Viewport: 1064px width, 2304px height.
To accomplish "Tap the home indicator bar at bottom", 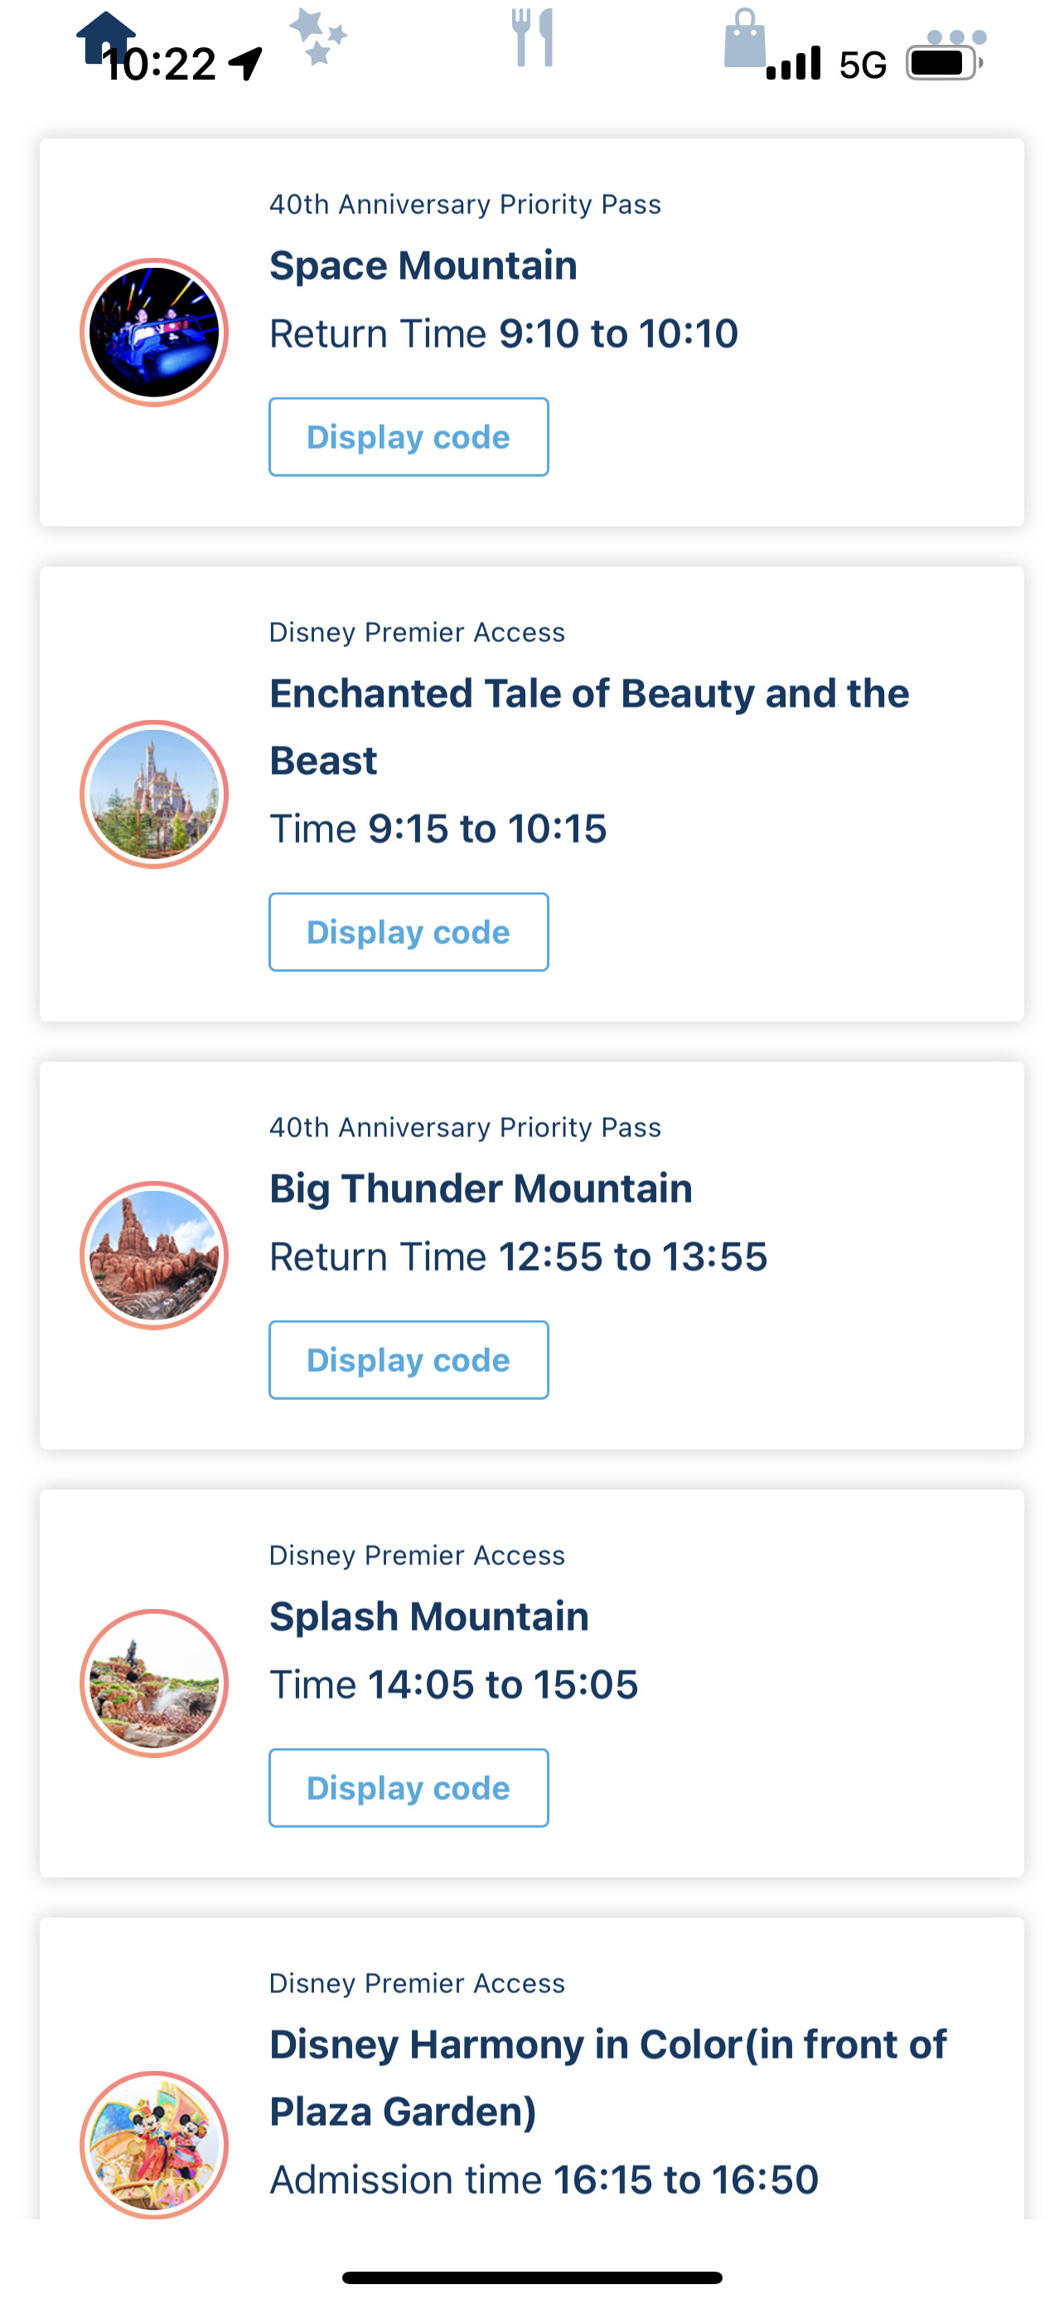I will (531, 2277).
